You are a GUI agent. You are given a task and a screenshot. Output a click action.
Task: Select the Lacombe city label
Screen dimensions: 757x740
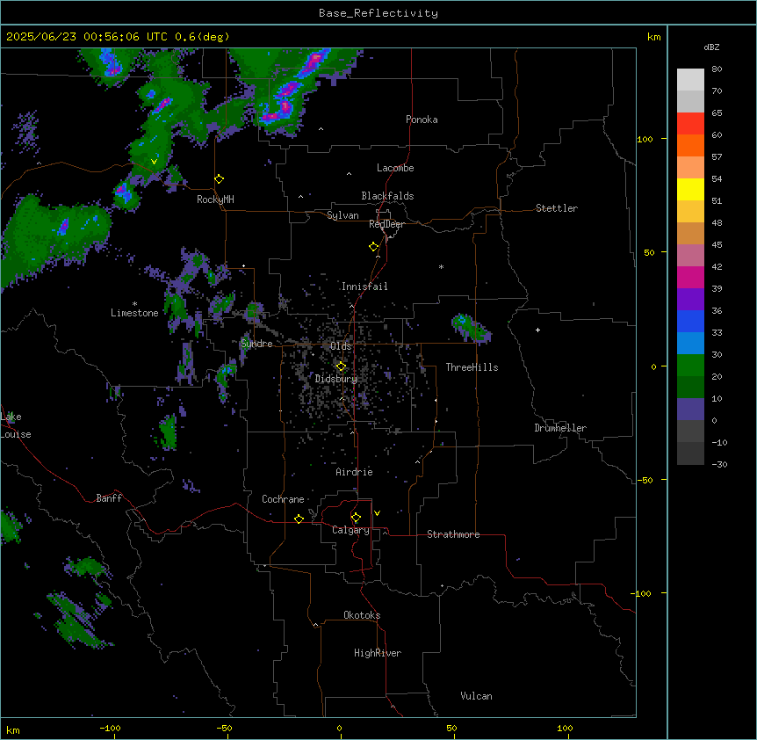395,168
